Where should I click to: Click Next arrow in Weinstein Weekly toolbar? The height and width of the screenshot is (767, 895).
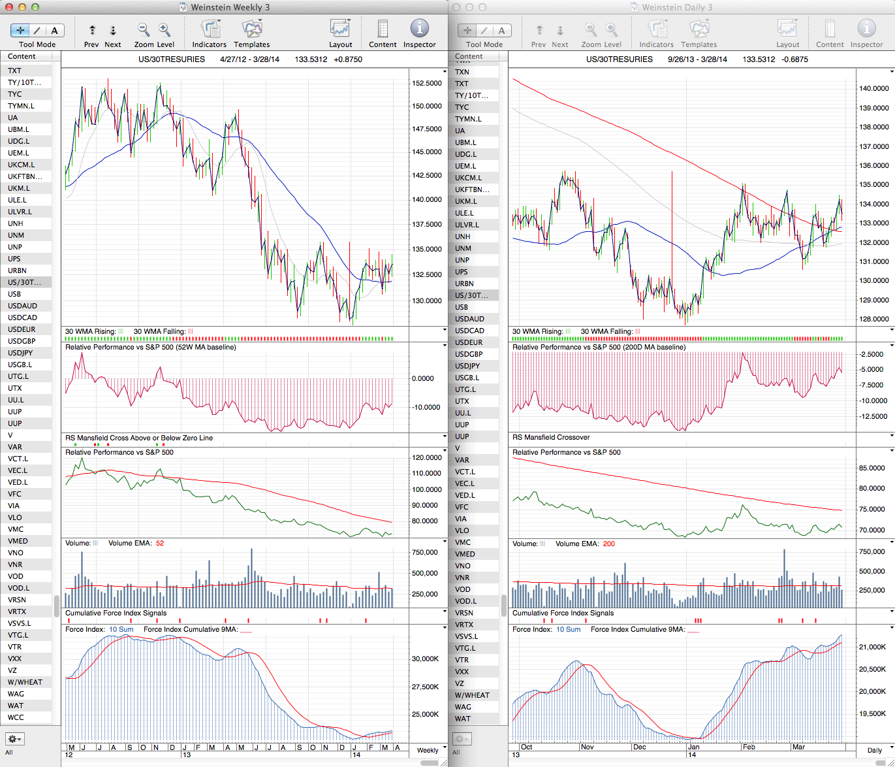113,31
